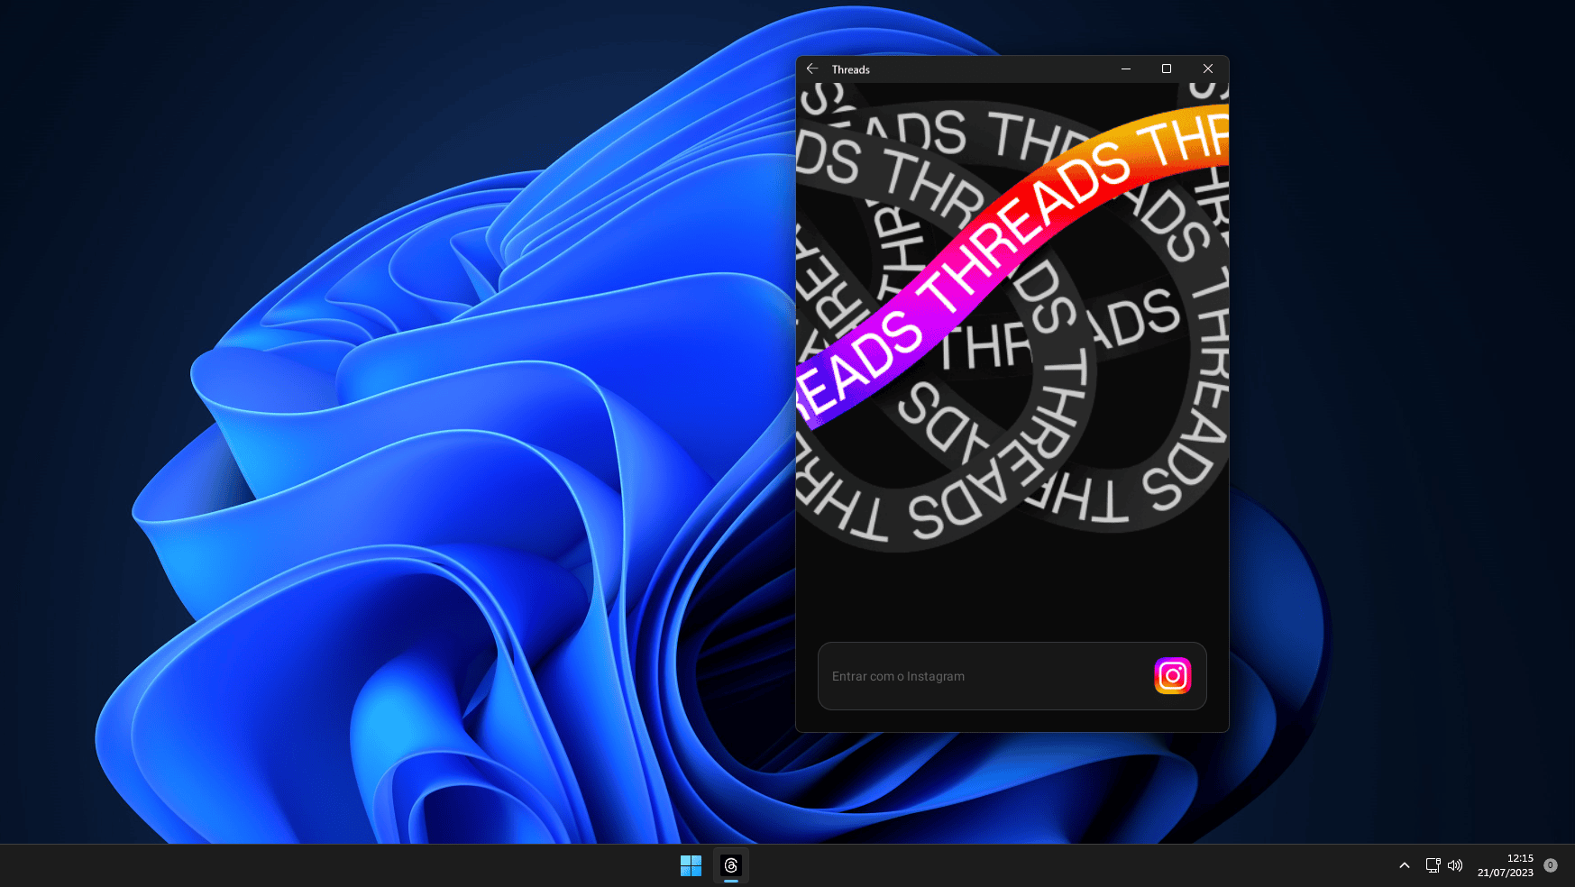1575x887 pixels.
Task: Open the network status tray icon
Action: coord(1433,865)
